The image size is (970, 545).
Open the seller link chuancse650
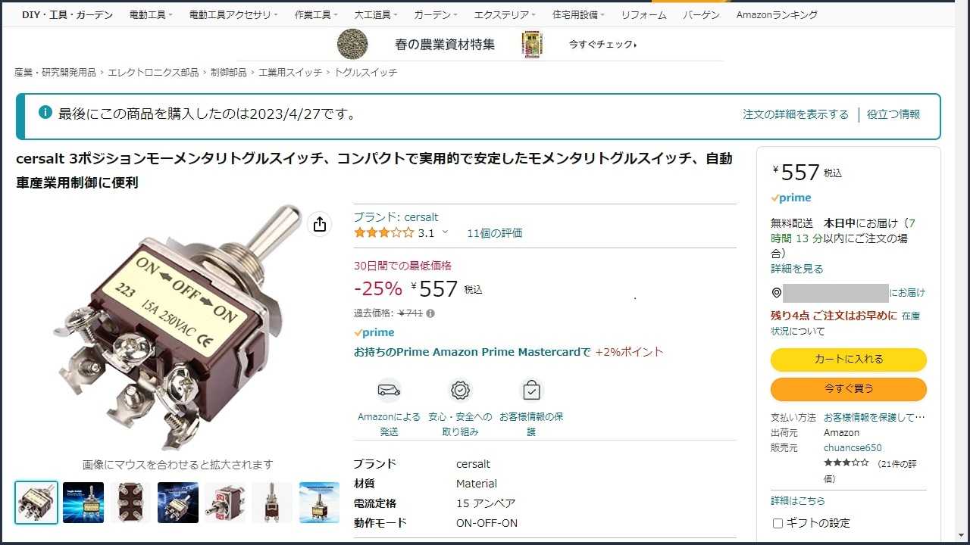(x=853, y=448)
